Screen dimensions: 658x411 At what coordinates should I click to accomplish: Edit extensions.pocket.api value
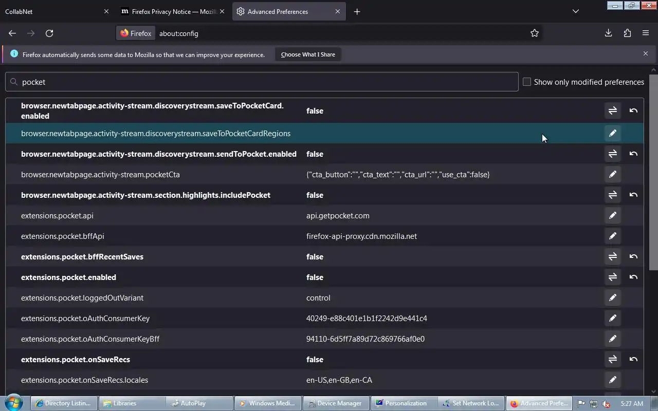pyautogui.click(x=612, y=216)
